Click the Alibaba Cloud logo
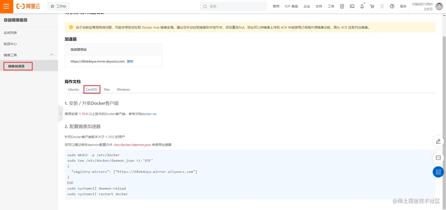This screenshot has width=446, height=210. point(28,6)
